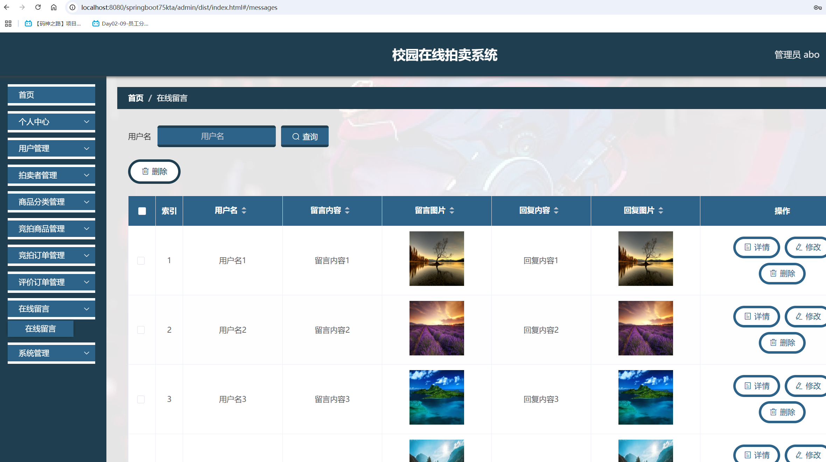Image resolution: width=826 pixels, height=462 pixels.
Task: Check the checkbox for row 用户名1
Action: (141, 261)
